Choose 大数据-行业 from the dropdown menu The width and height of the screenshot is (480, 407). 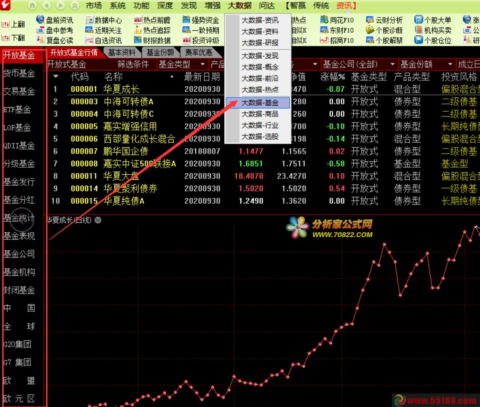click(258, 125)
